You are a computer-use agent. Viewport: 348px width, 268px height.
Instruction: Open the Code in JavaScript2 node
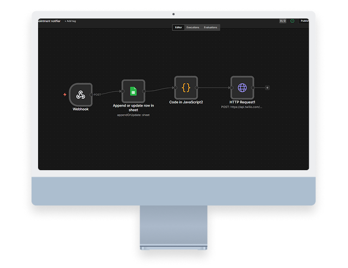point(186,88)
